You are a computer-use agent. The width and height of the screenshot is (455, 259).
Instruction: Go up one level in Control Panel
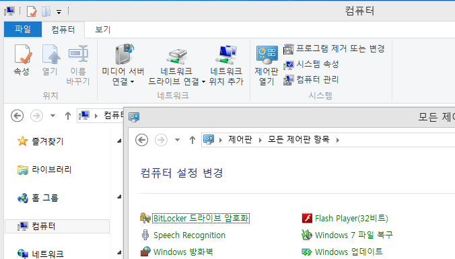coord(193,140)
